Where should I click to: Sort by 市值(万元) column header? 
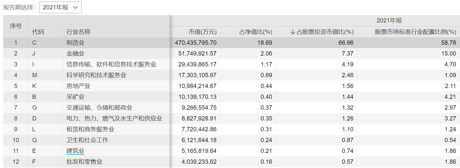pyautogui.click(x=202, y=32)
